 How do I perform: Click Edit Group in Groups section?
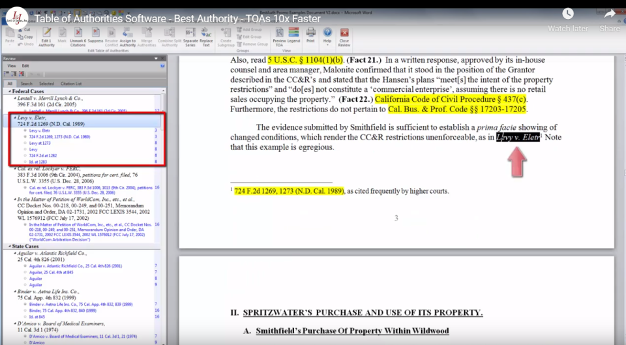pos(249,37)
